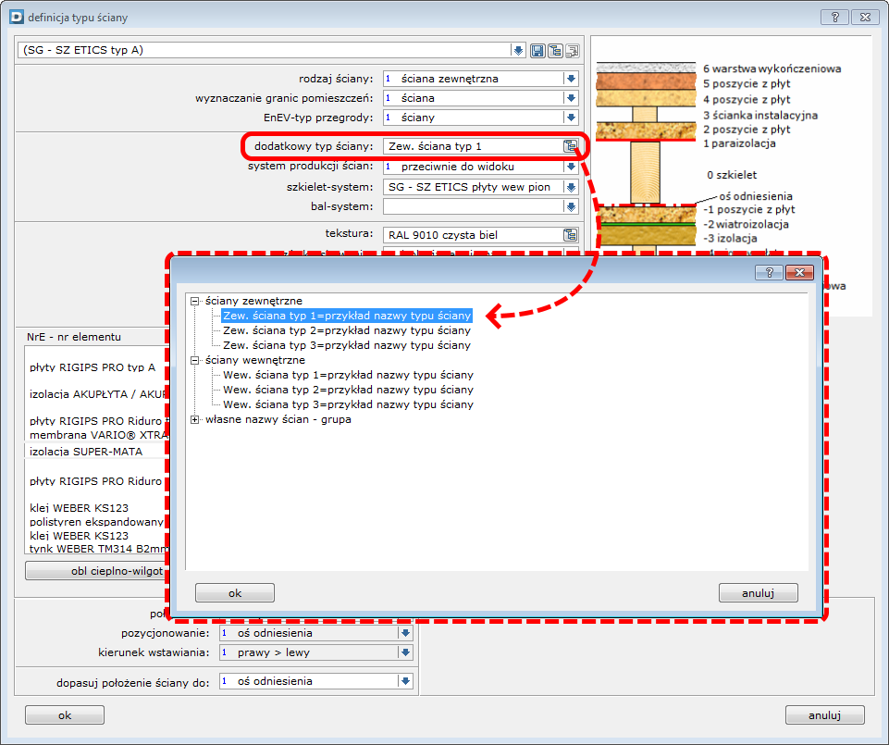
Task: Open the dopasuj położenie ściany do dropdown
Action: (404, 681)
